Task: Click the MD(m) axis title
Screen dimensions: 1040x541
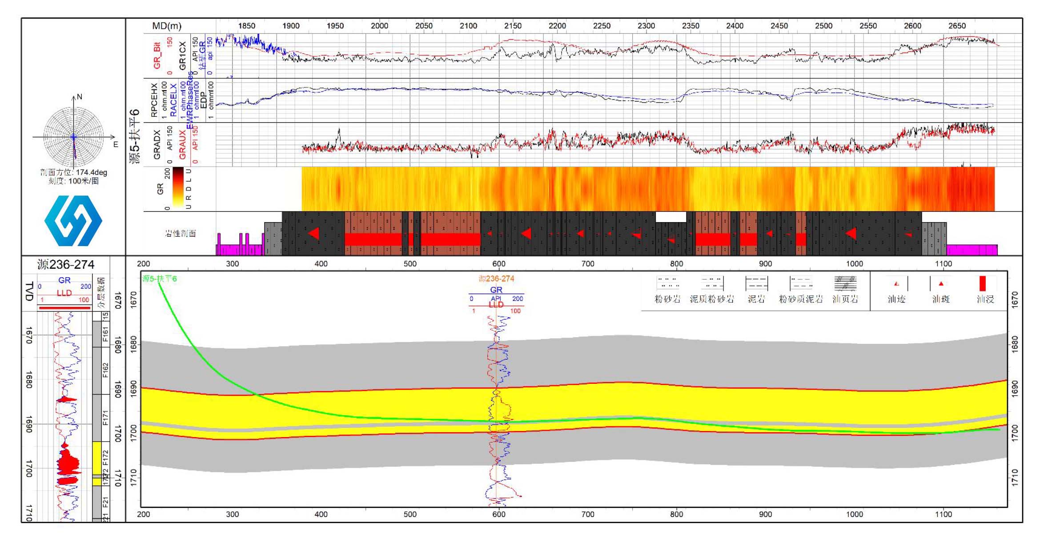Action: coord(167,26)
